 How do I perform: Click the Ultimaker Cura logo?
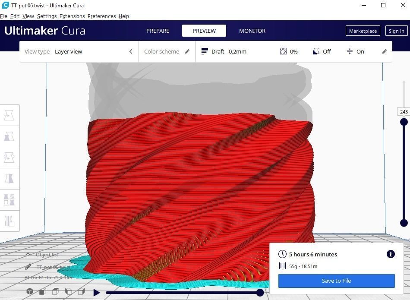click(45, 31)
